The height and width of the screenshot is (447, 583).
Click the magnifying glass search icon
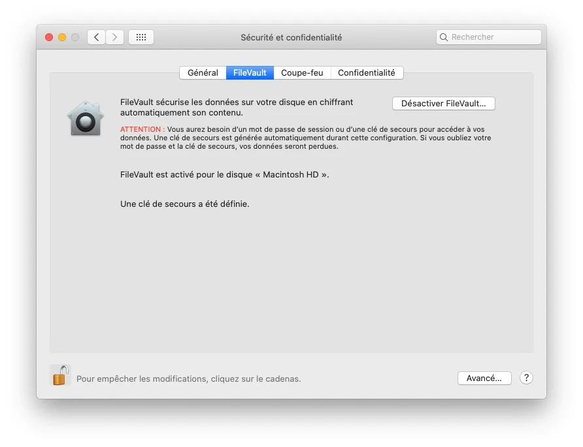[444, 37]
